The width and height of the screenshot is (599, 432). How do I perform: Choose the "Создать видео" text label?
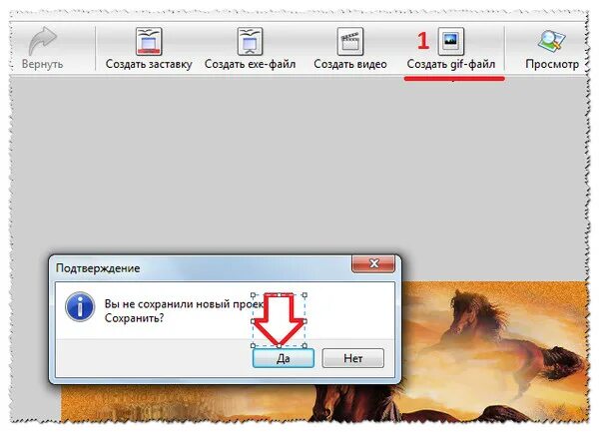pyautogui.click(x=350, y=64)
